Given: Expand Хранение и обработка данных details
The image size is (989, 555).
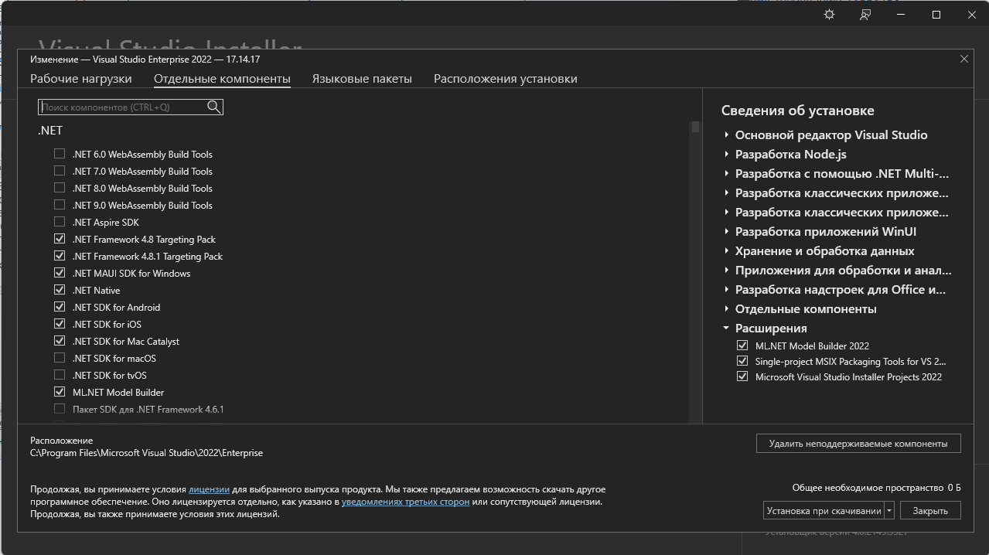Looking at the screenshot, I should pos(727,250).
